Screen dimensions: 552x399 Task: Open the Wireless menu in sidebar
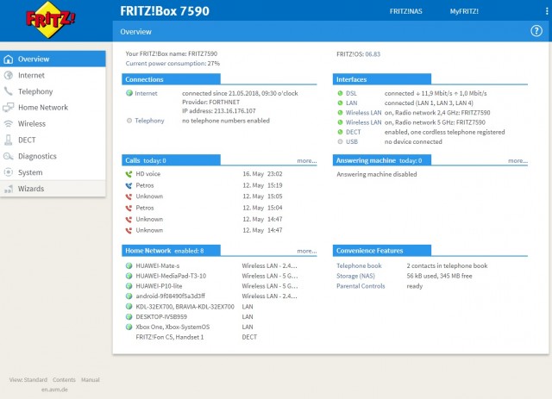(53, 124)
